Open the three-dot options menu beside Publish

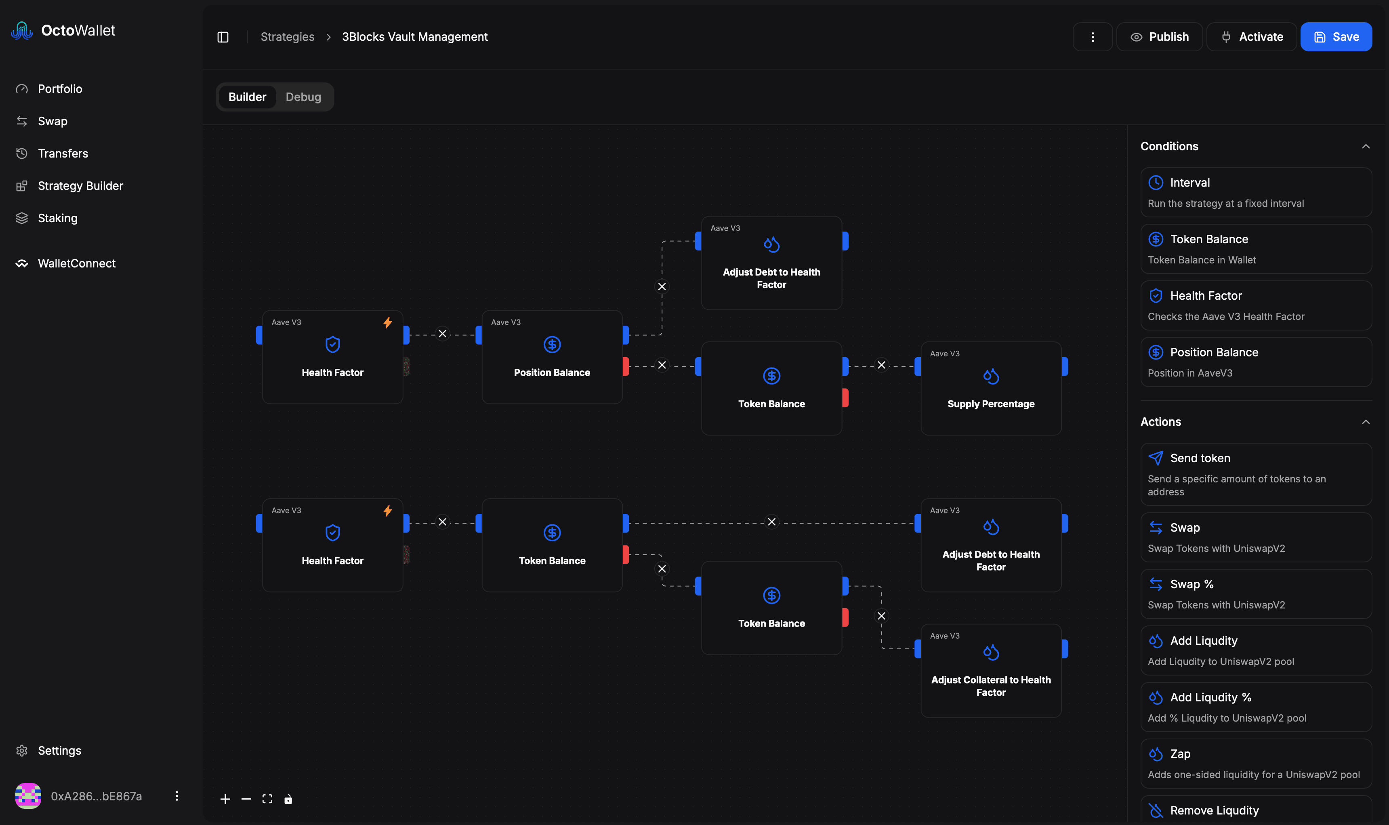point(1092,37)
